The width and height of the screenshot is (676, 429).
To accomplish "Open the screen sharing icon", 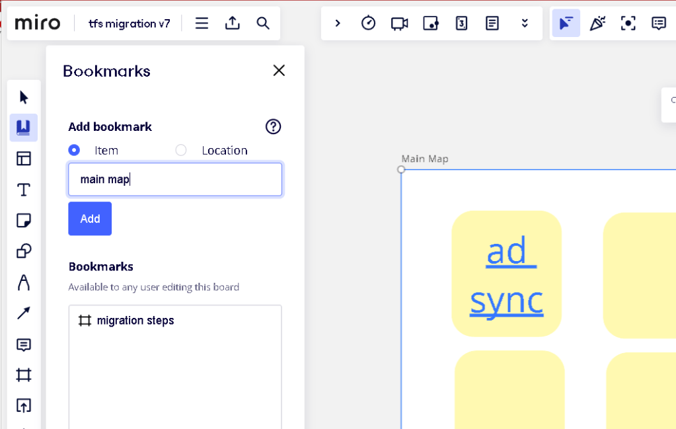I will [x=431, y=23].
